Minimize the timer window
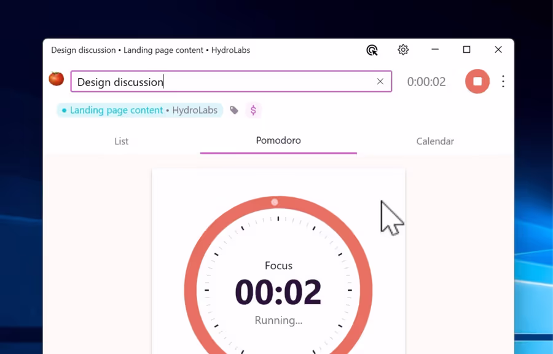 click(x=435, y=50)
